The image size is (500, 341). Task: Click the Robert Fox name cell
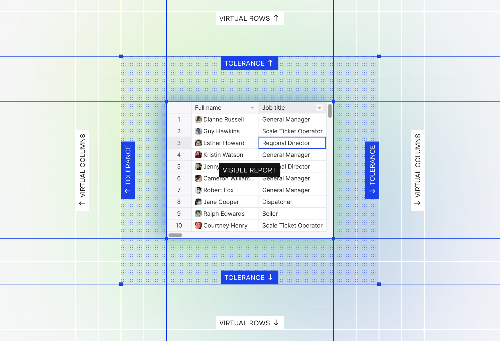coord(225,190)
